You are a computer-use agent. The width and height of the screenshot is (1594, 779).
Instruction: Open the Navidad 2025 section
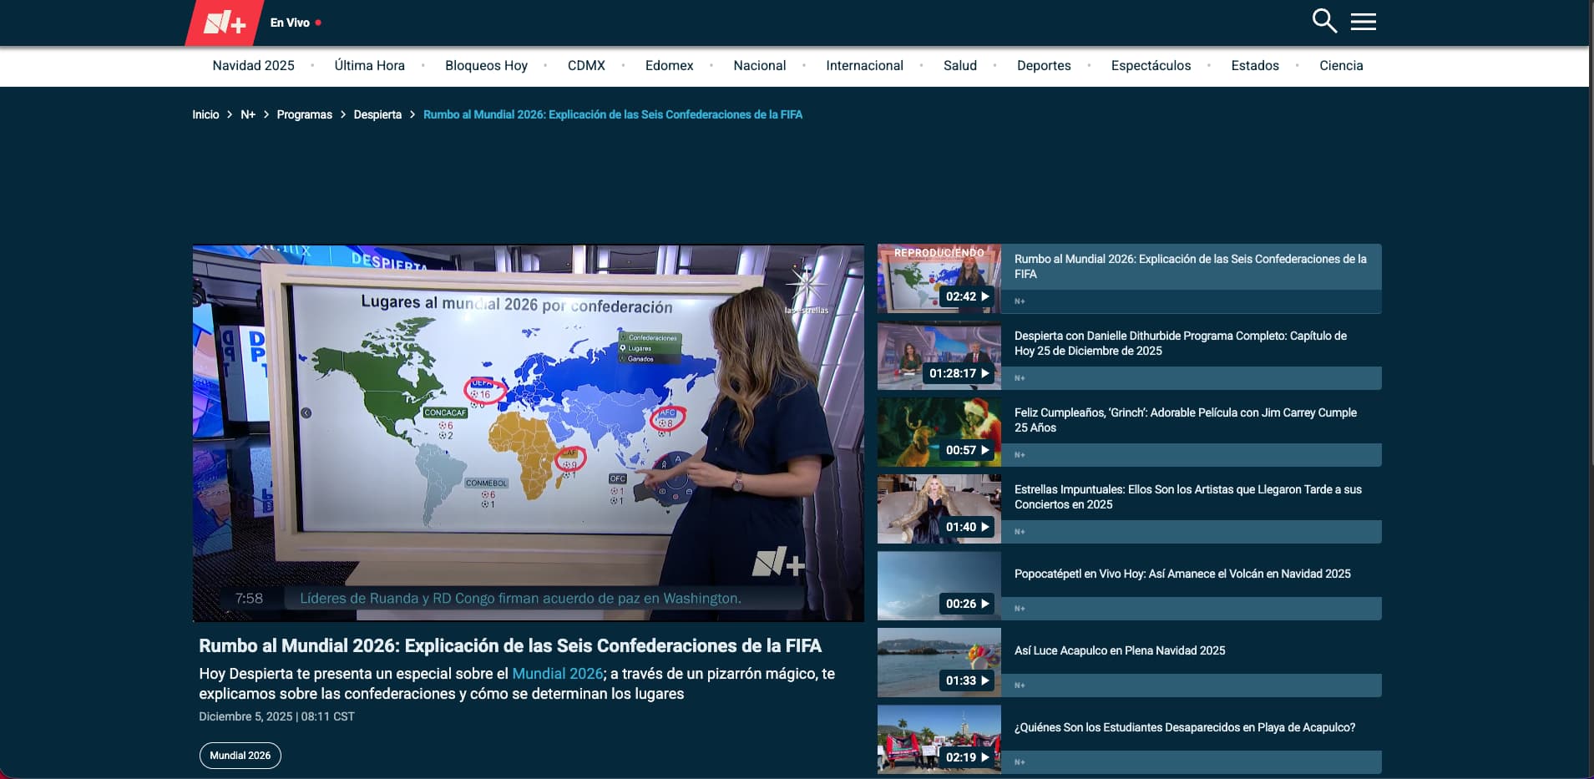tap(253, 65)
